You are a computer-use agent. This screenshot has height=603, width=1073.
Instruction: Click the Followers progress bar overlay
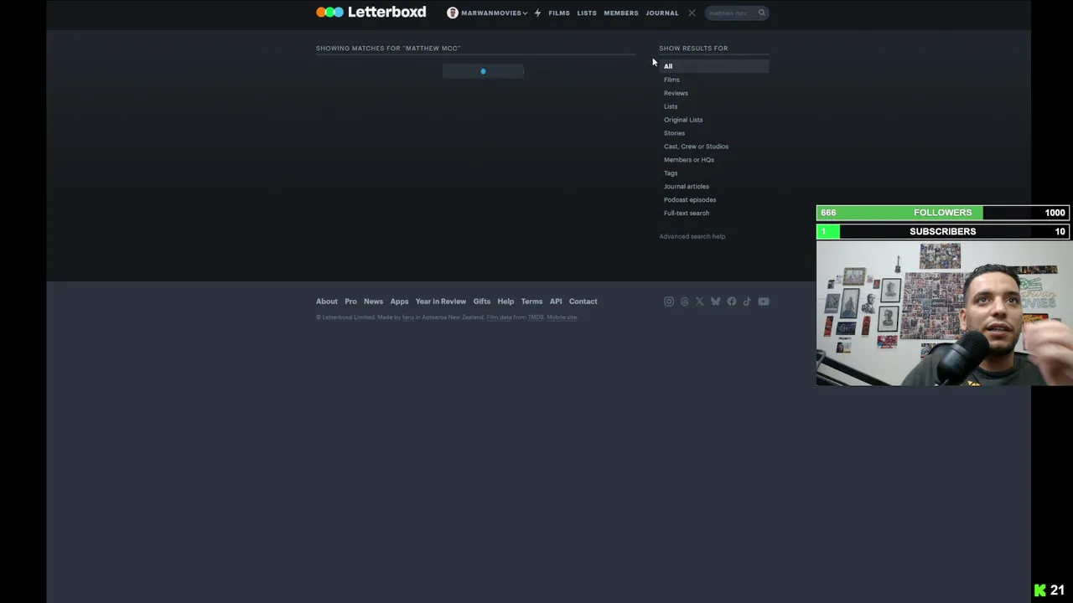[943, 213]
